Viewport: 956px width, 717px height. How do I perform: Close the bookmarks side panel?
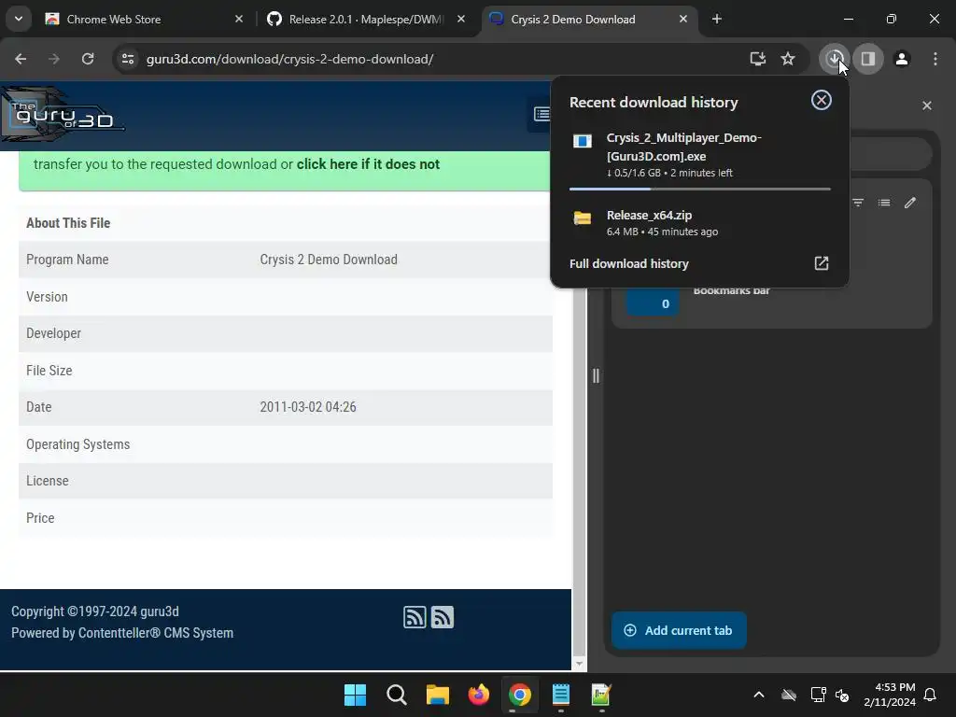tap(927, 105)
